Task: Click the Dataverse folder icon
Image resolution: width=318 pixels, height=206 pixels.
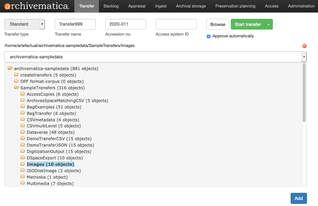Action: [x=23, y=132]
